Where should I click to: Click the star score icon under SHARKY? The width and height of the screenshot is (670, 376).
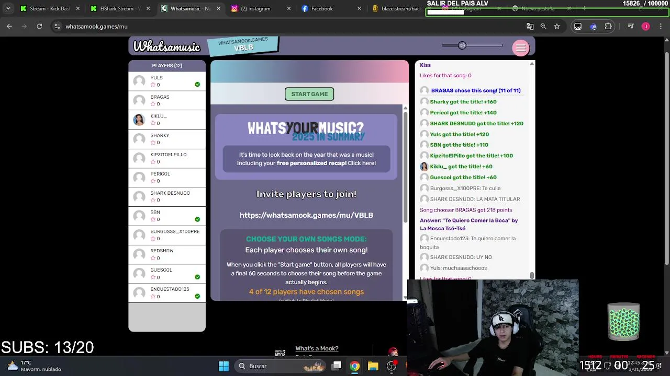click(153, 143)
